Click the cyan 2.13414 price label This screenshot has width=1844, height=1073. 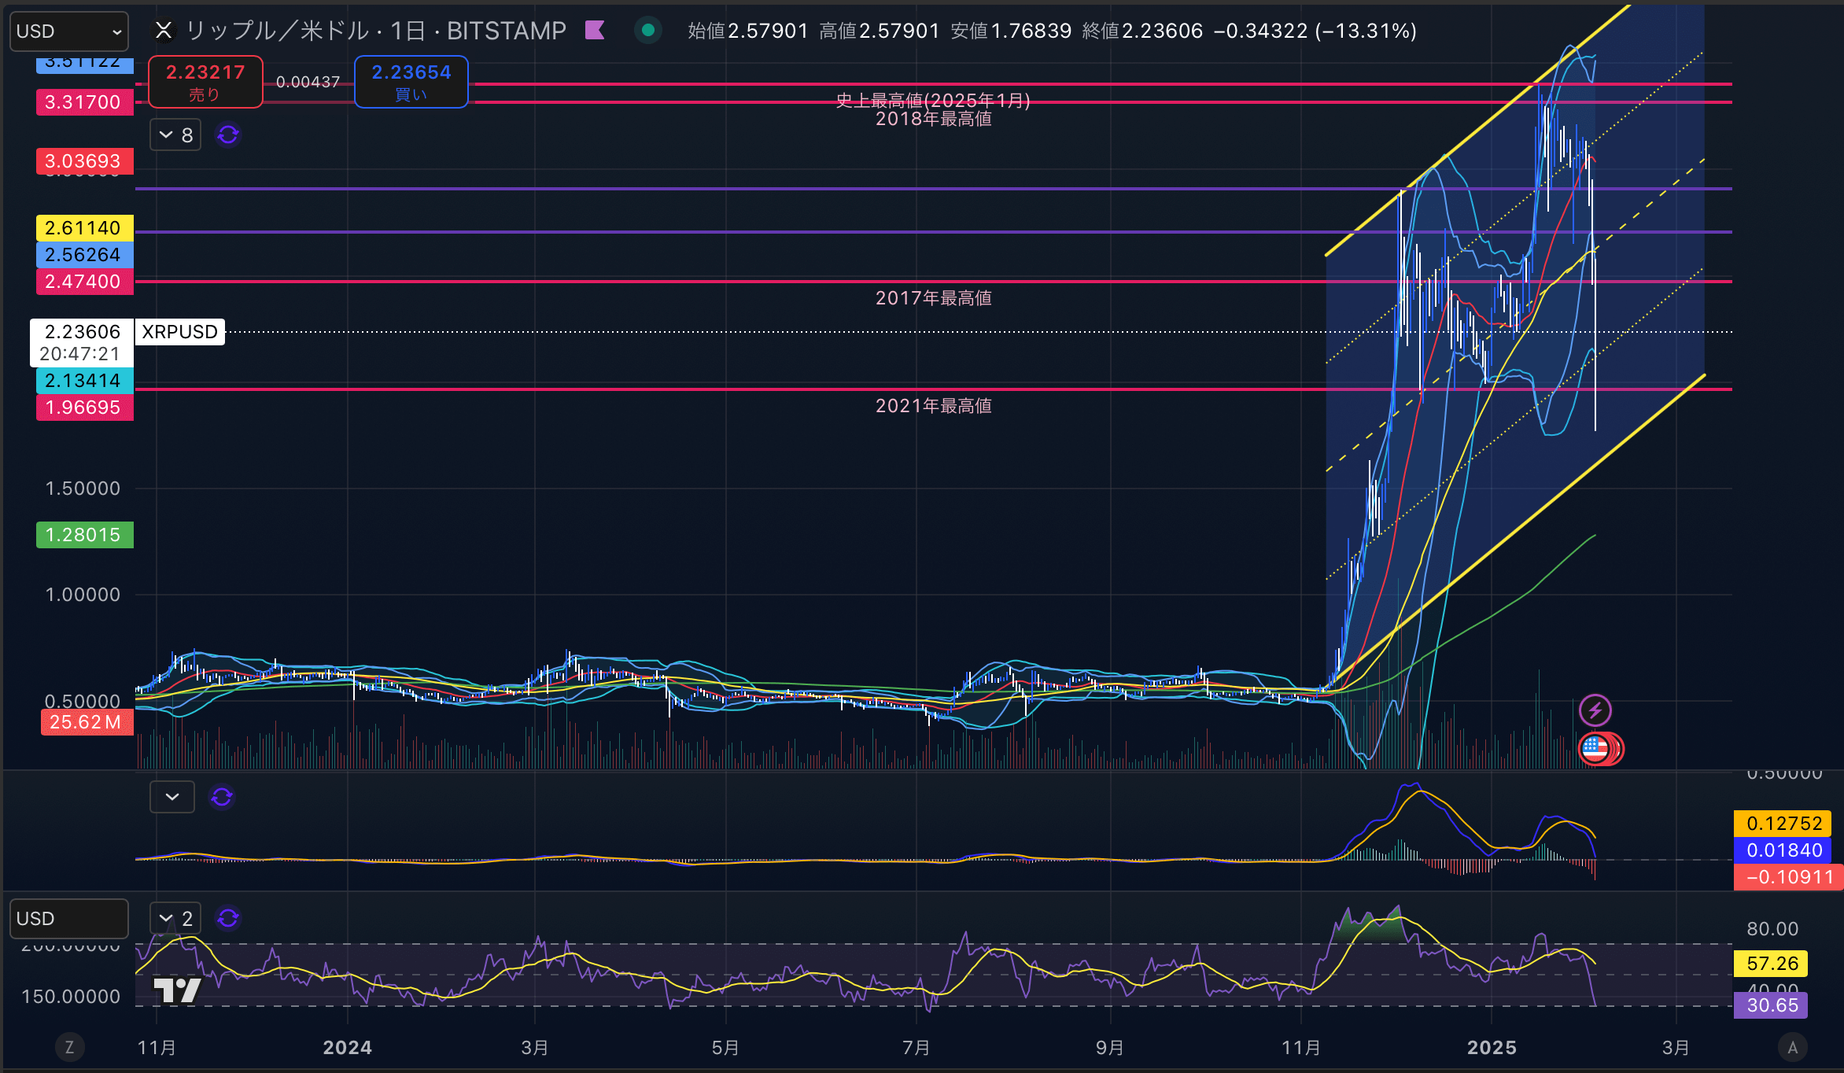click(85, 381)
